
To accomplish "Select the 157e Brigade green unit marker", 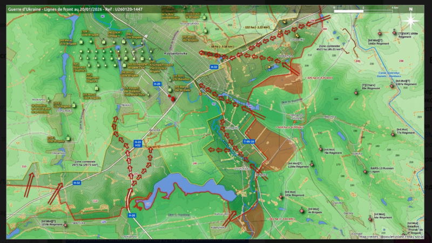I will point(81,42).
